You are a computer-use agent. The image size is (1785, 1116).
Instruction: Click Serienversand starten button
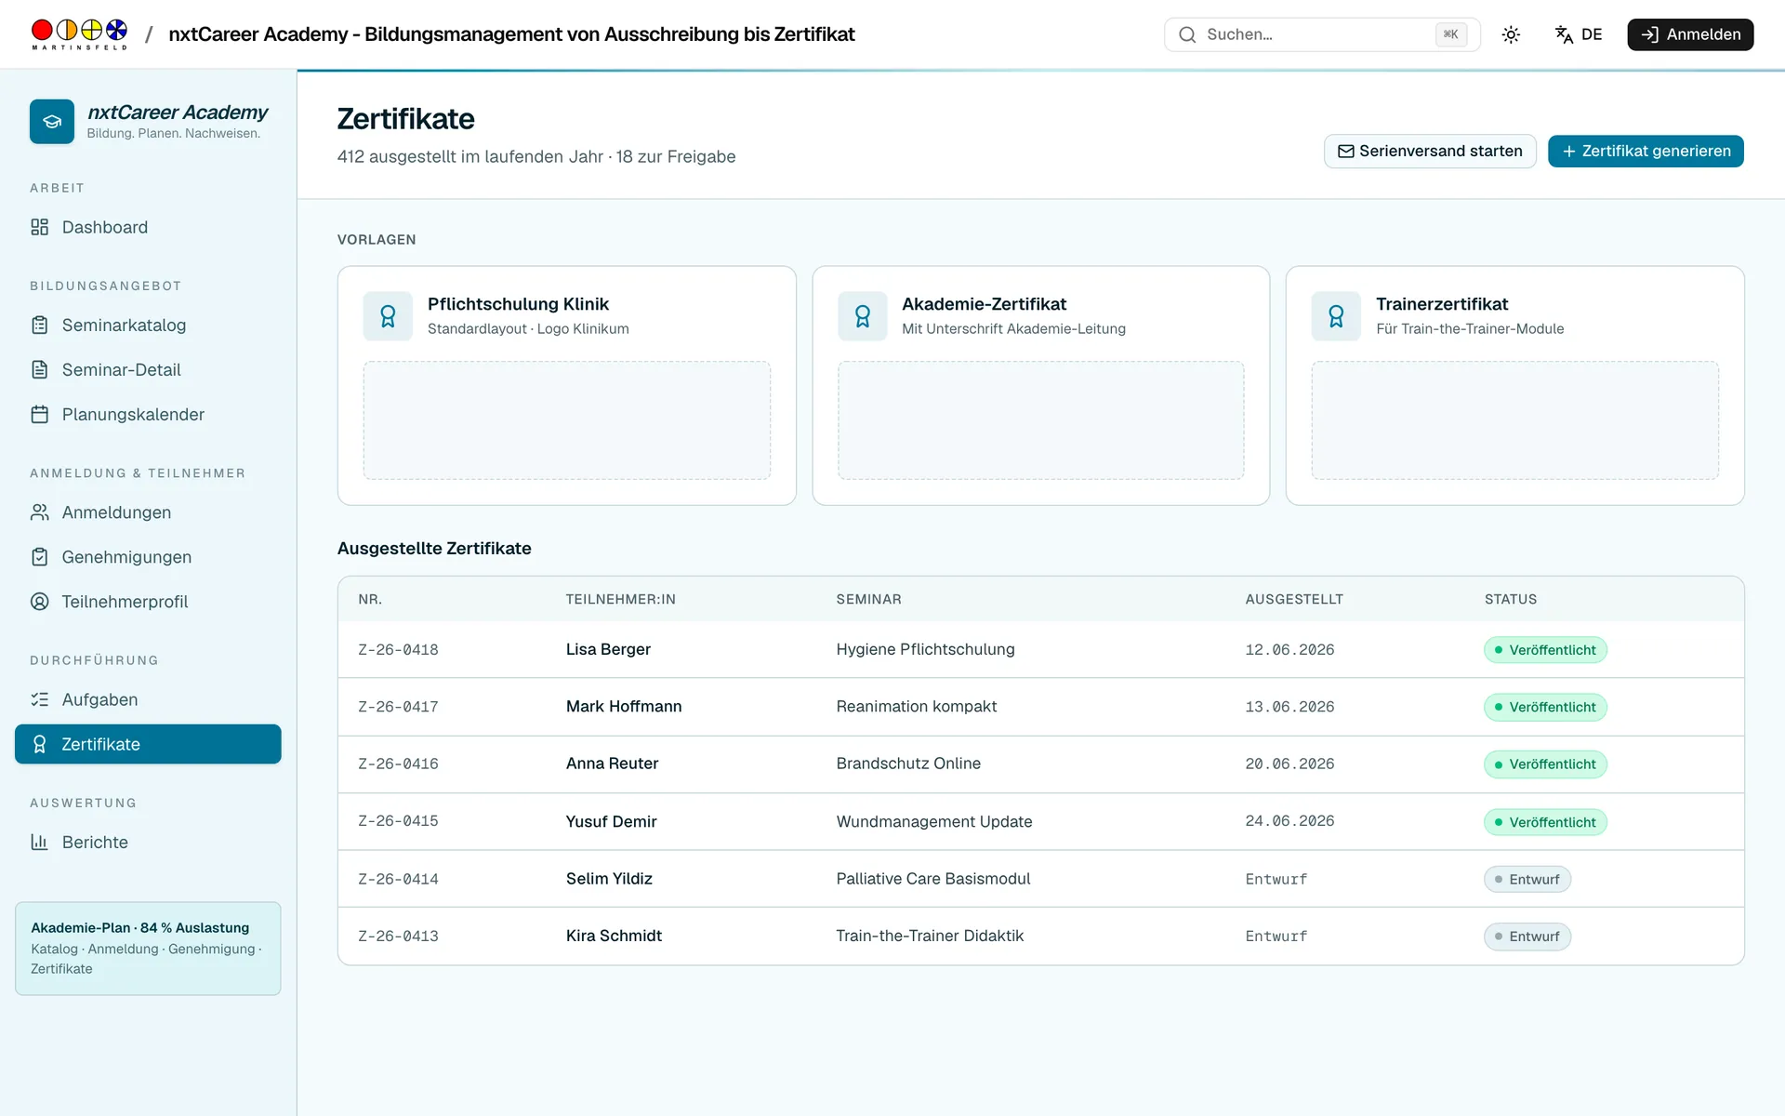pos(1430,151)
